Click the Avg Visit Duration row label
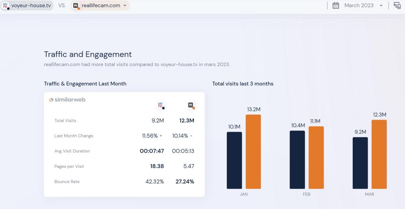The height and width of the screenshot is (209, 405). (72, 151)
